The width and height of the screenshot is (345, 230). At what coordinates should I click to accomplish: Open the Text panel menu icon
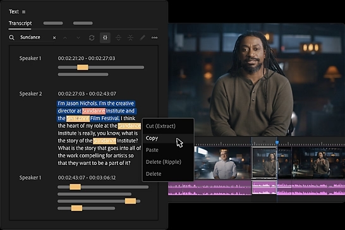click(x=24, y=12)
